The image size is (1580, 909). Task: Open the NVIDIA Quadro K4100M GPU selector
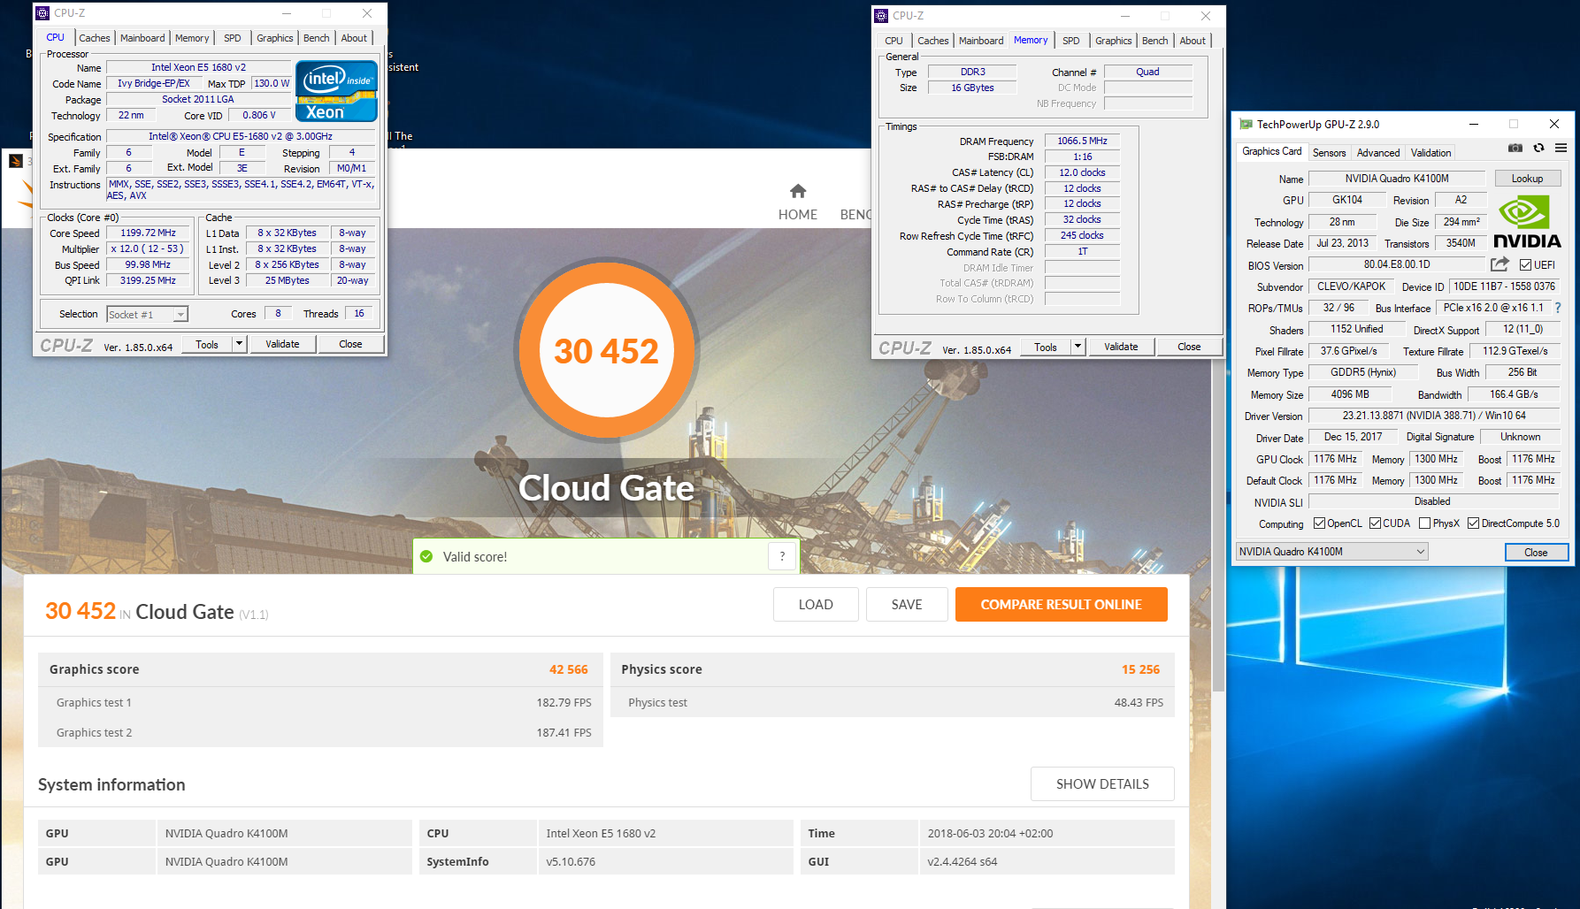click(1331, 552)
